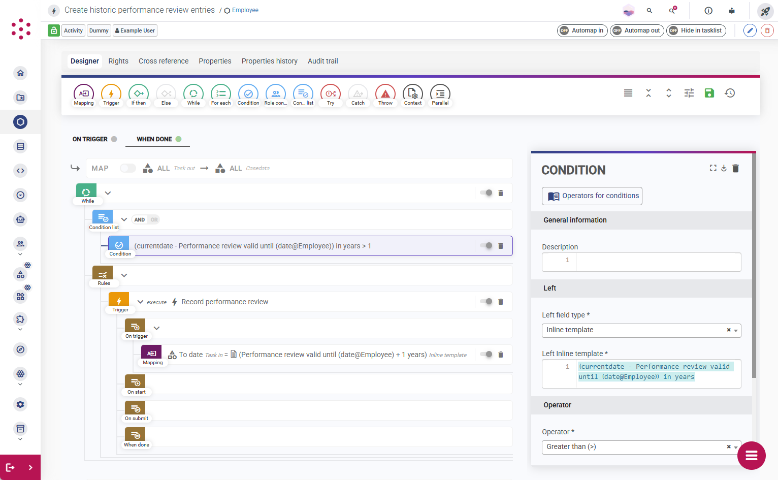The width and height of the screenshot is (778, 480).
Task: Click the Context toolbar icon
Action: tap(413, 94)
